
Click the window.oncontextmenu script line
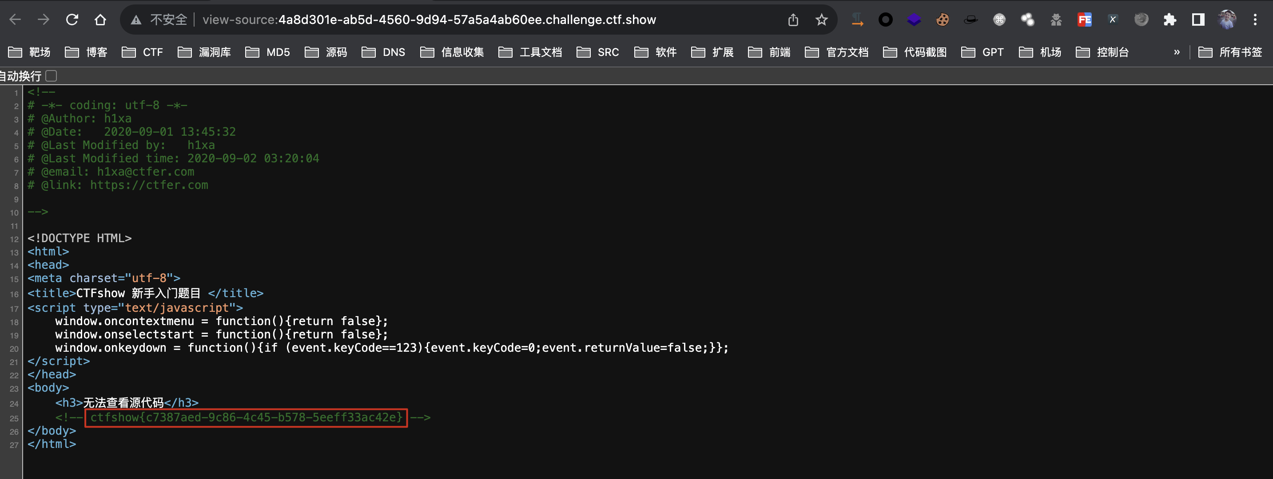pos(222,321)
